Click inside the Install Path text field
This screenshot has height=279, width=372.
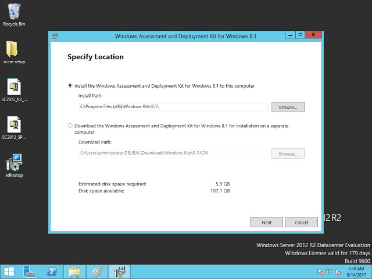[173, 107]
